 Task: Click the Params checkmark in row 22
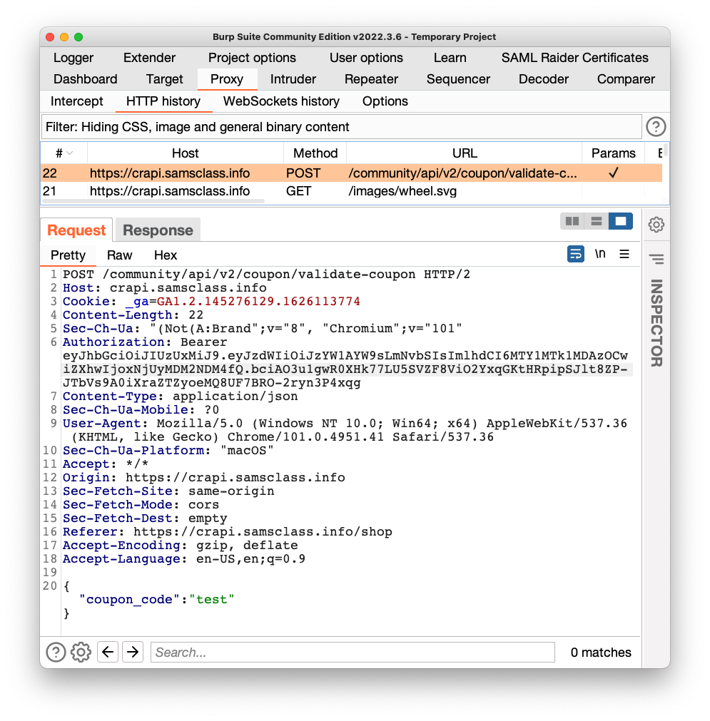[614, 173]
